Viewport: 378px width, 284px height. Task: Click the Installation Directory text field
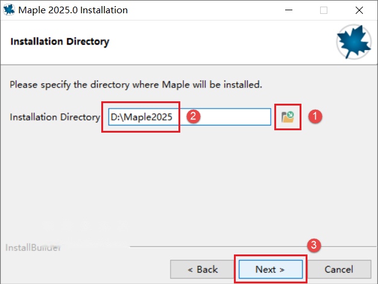(190, 117)
